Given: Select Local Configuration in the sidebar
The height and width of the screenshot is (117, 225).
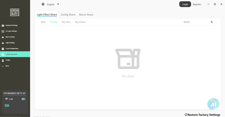Looking at the screenshot, I should [15, 49].
